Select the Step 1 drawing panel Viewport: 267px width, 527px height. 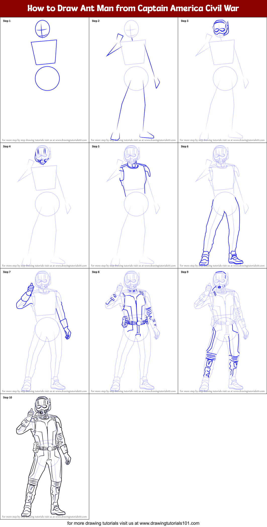[x=44, y=80]
